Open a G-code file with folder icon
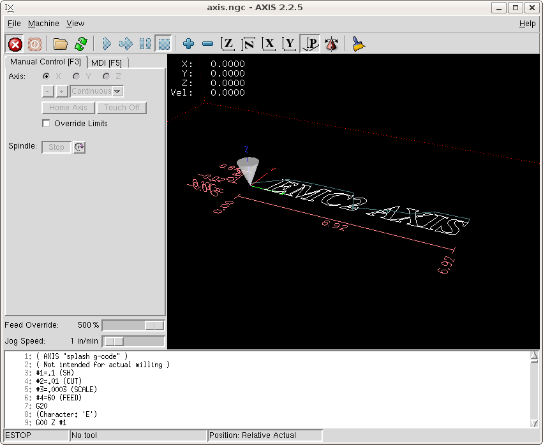Screen dimensions: 543x445 point(60,44)
